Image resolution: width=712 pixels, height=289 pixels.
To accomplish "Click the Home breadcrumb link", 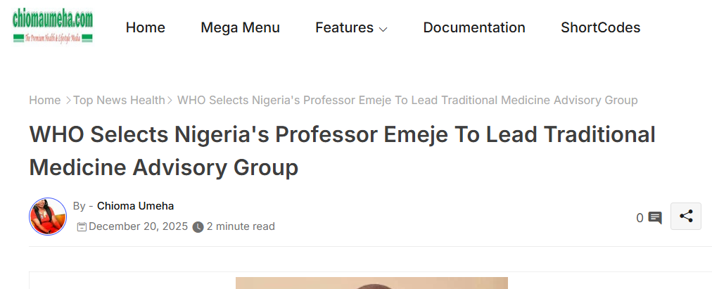I will pos(44,101).
